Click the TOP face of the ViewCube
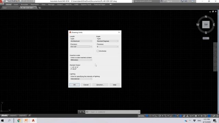This screenshot has height=123, width=219. click(206, 25)
